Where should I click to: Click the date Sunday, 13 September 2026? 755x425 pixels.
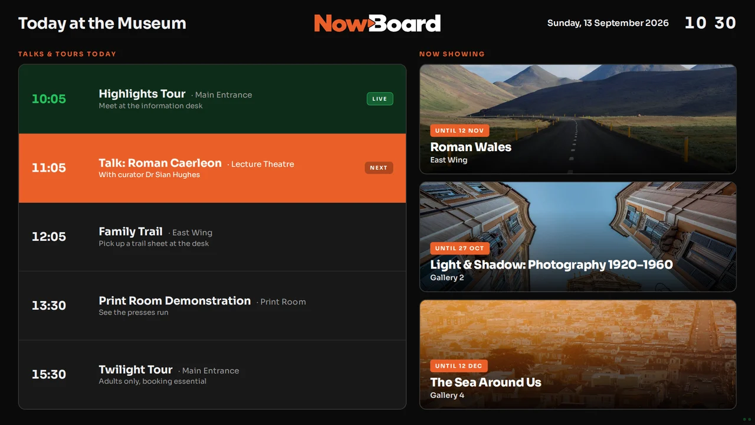point(608,23)
